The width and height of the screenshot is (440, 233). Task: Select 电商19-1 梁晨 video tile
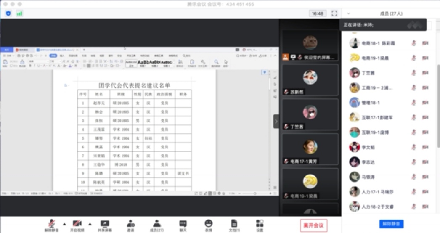pos(310,184)
